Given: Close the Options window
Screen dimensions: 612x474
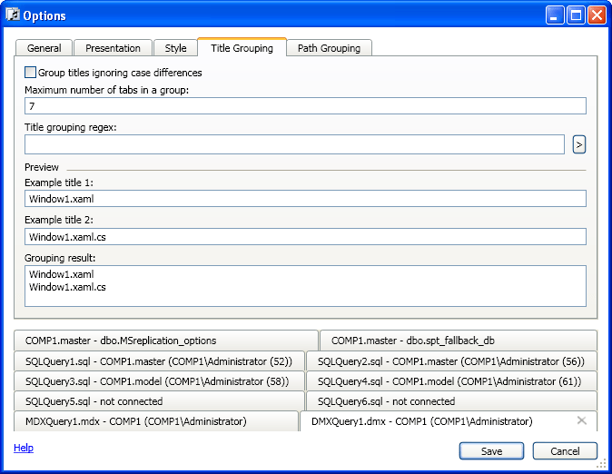Looking at the screenshot, I should point(597,15).
